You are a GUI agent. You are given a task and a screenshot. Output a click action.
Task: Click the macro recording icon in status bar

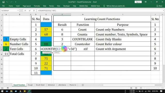pyautogui.click(x=8, y=88)
